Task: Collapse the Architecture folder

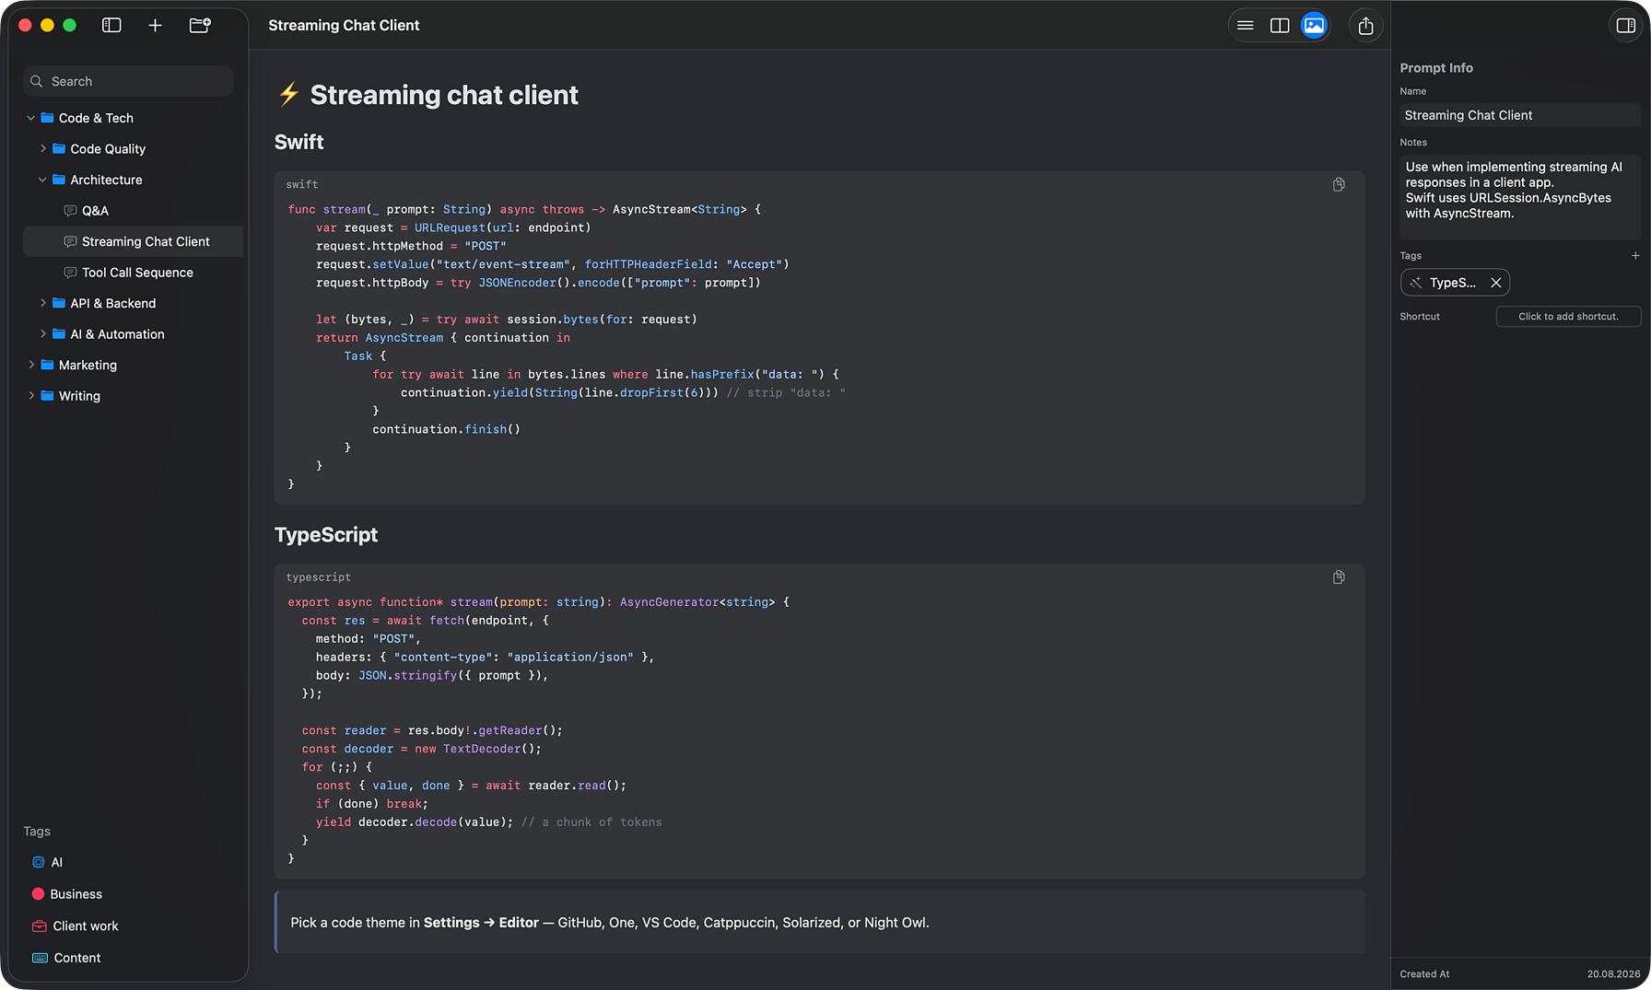Action: tap(42, 180)
